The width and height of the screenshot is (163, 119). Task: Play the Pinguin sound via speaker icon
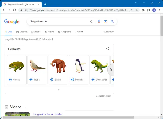tap(72, 80)
